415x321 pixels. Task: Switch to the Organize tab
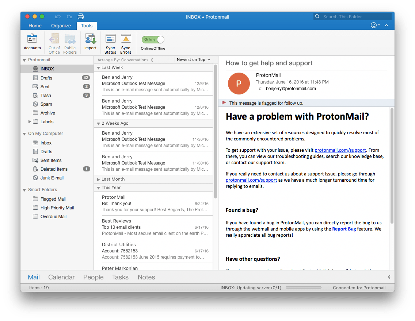tap(61, 26)
